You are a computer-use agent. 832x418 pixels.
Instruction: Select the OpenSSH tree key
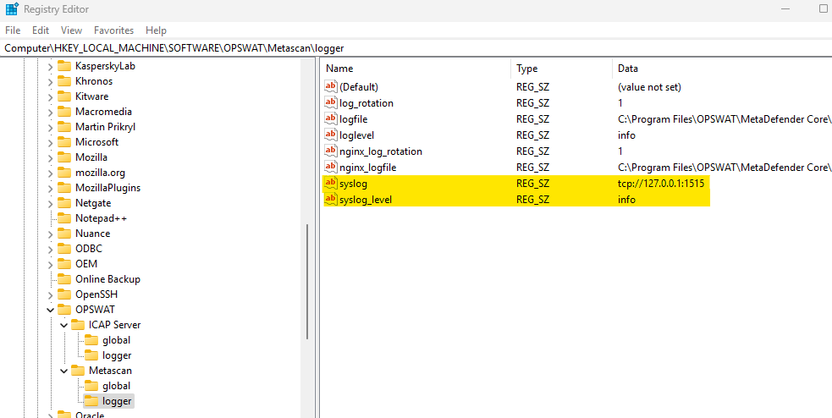[96, 294]
